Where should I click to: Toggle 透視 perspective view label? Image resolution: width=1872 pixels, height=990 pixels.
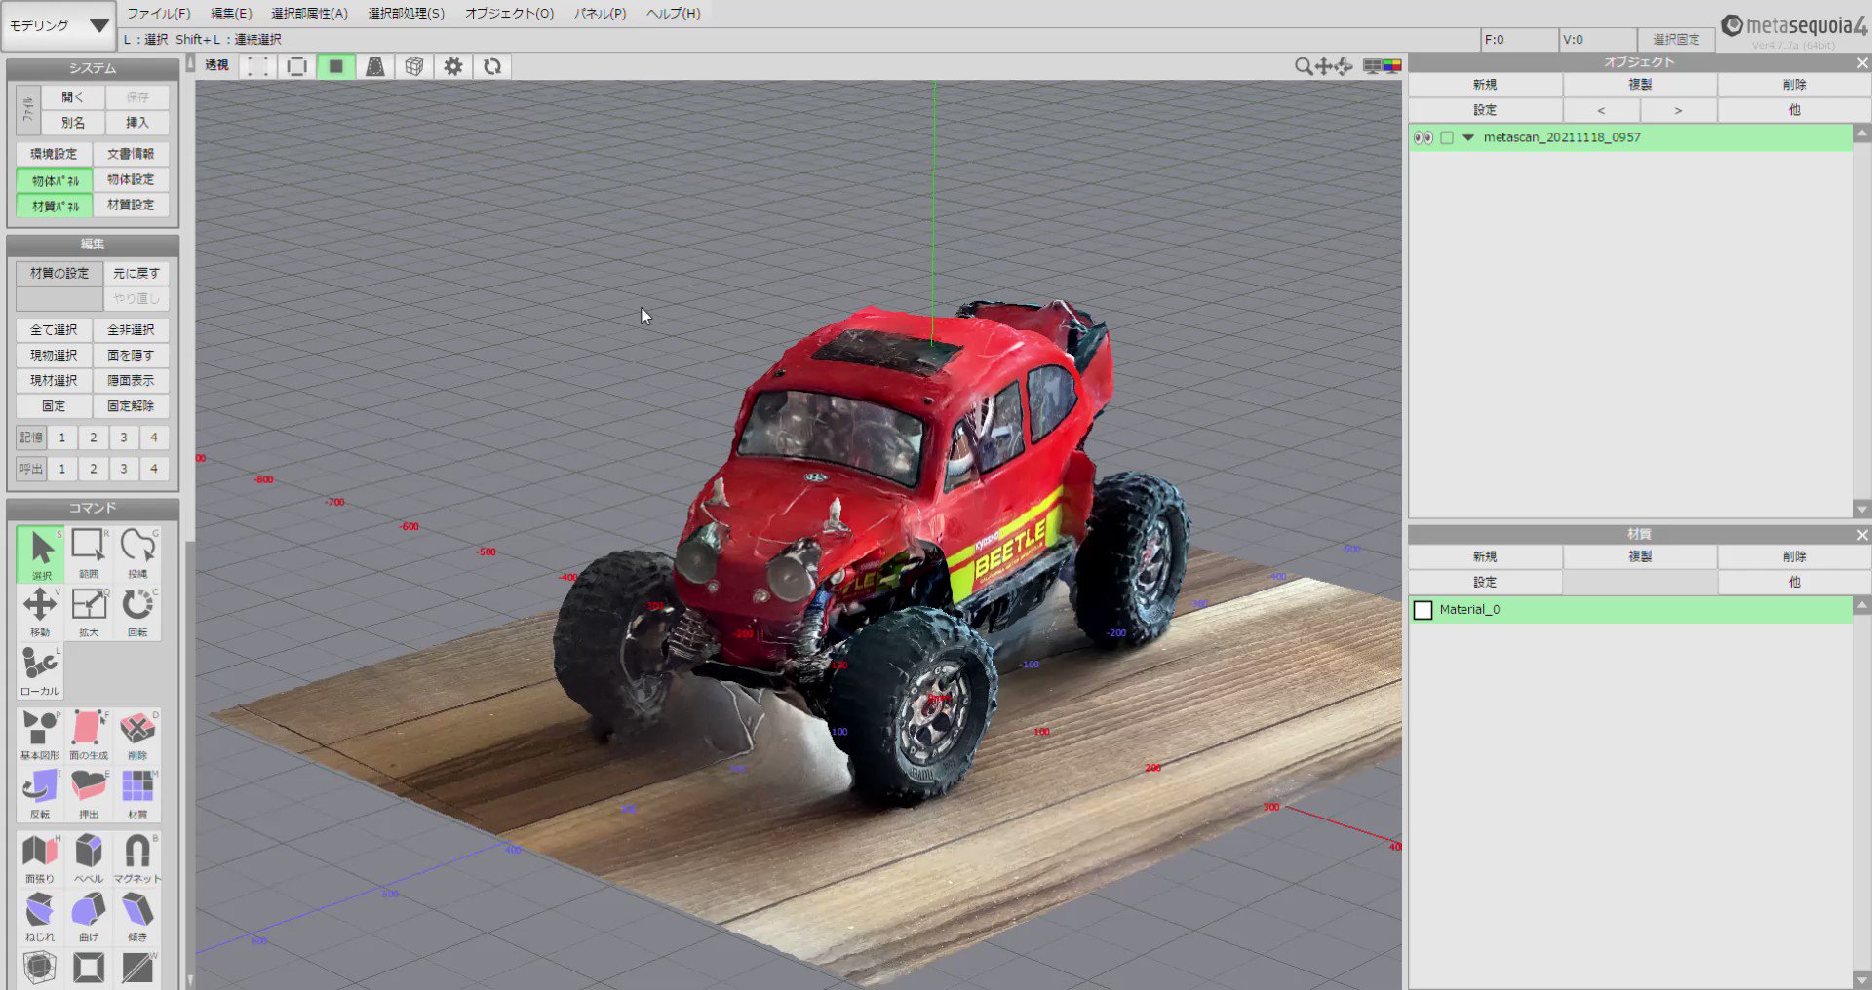click(x=216, y=65)
